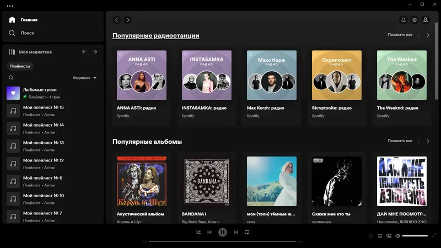Image resolution: width=441 pixels, height=248 pixels.
Task: Click music note icon of плейлист № 15
Action: click(13, 111)
